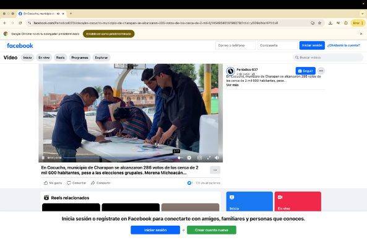Open Periódico 637 profile picture
The width and height of the screenshot is (367, 240).
pos(230,71)
